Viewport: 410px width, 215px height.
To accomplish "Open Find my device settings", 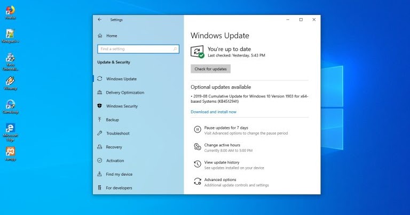I will tap(119, 174).
